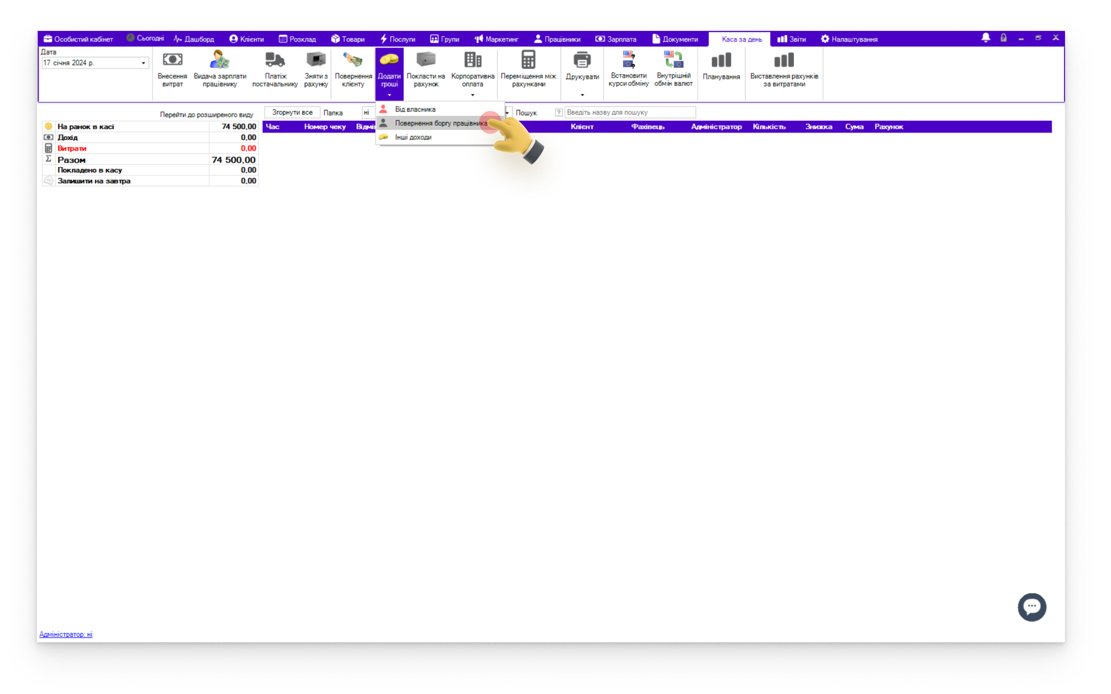Open the Планування chart tool
Viewport: 1111px width, 694px height.
click(721, 66)
